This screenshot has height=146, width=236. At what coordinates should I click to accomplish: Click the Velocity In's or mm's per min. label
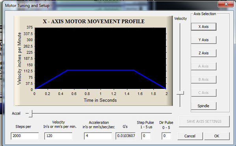pyautogui.click(x=60, y=124)
